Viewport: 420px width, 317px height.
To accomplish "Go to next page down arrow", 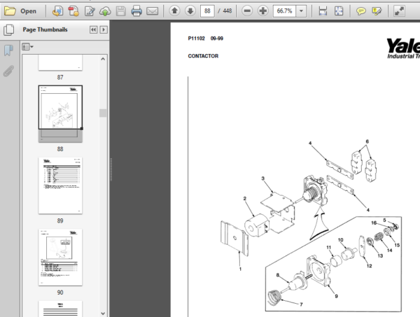I will point(190,11).
